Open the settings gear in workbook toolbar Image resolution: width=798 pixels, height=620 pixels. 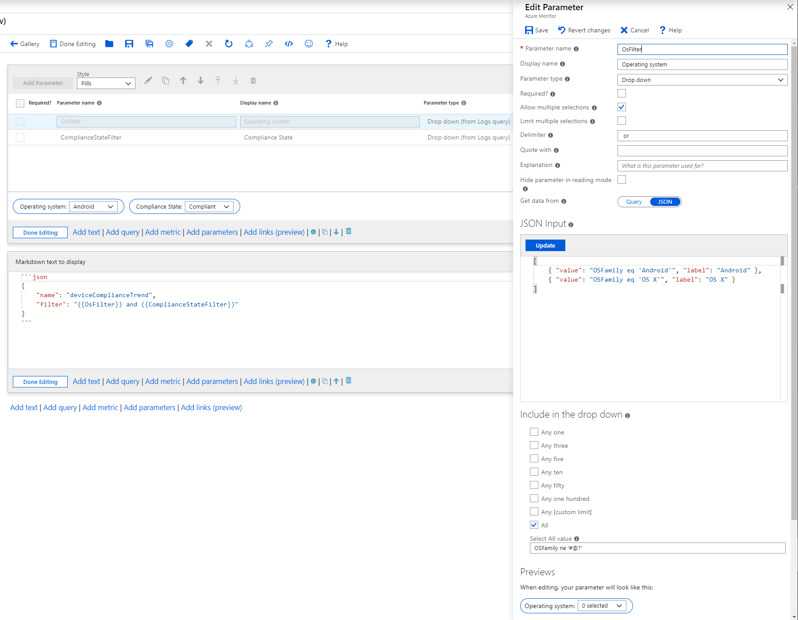point(169,44)
